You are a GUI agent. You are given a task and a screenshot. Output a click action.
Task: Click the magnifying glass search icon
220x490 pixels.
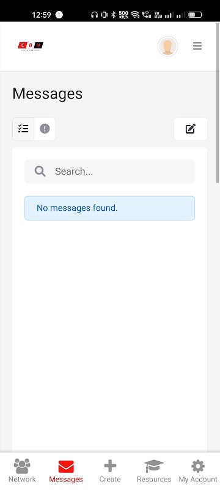point(40,171)
